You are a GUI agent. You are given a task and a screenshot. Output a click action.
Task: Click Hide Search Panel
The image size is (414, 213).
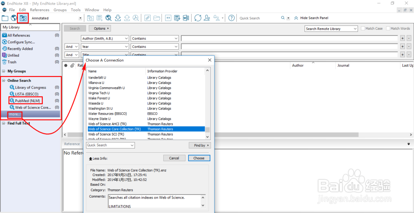[311, 18]
